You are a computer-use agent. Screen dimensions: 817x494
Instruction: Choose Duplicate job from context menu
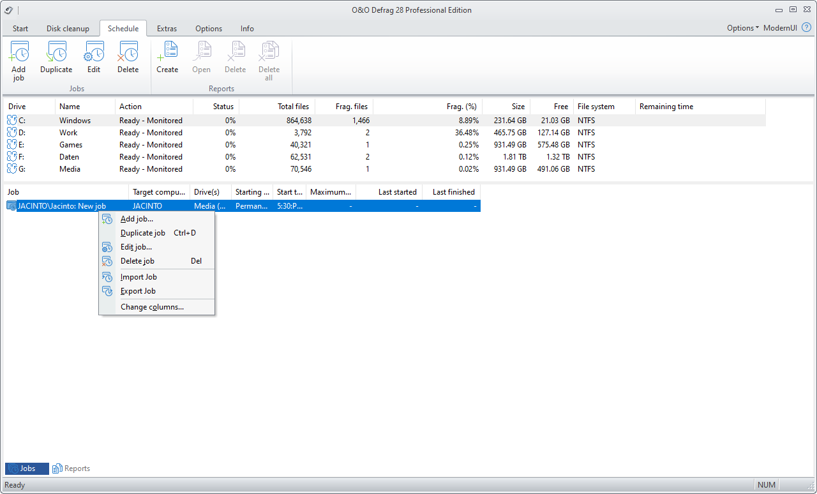(156, 233)
